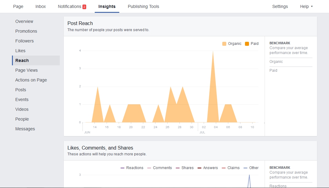Select the Paid benchmark in Post Reach
The width and height of the screenshot is (329, 188).
(274, 70)
